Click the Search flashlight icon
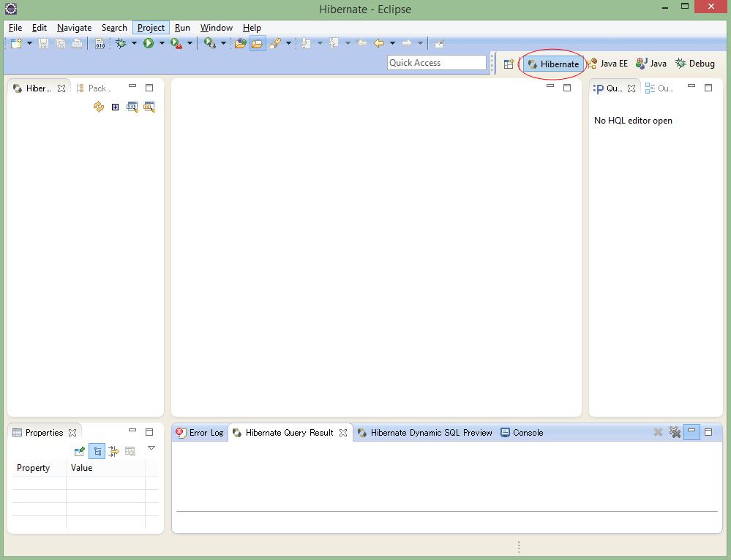Image resolution: width=731 pixels, height=560 pixels. point(275,43)
